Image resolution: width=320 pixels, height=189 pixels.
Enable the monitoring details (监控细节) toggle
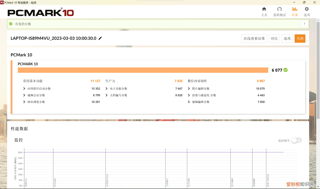[x=296, y=140]
